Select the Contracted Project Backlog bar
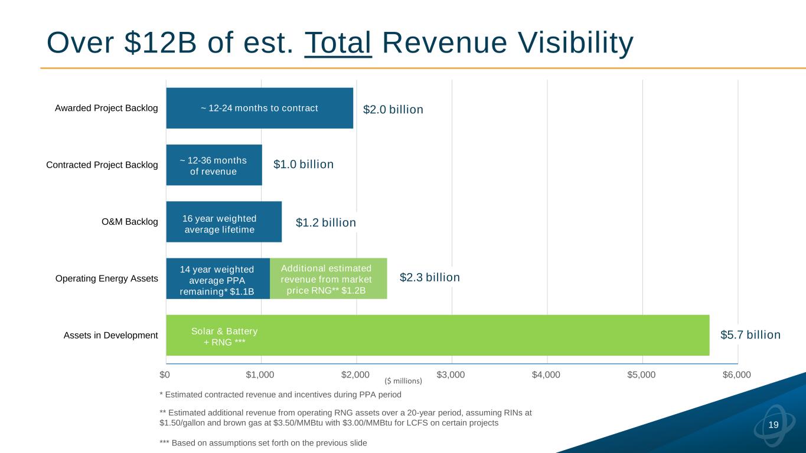 click(214, 165)
